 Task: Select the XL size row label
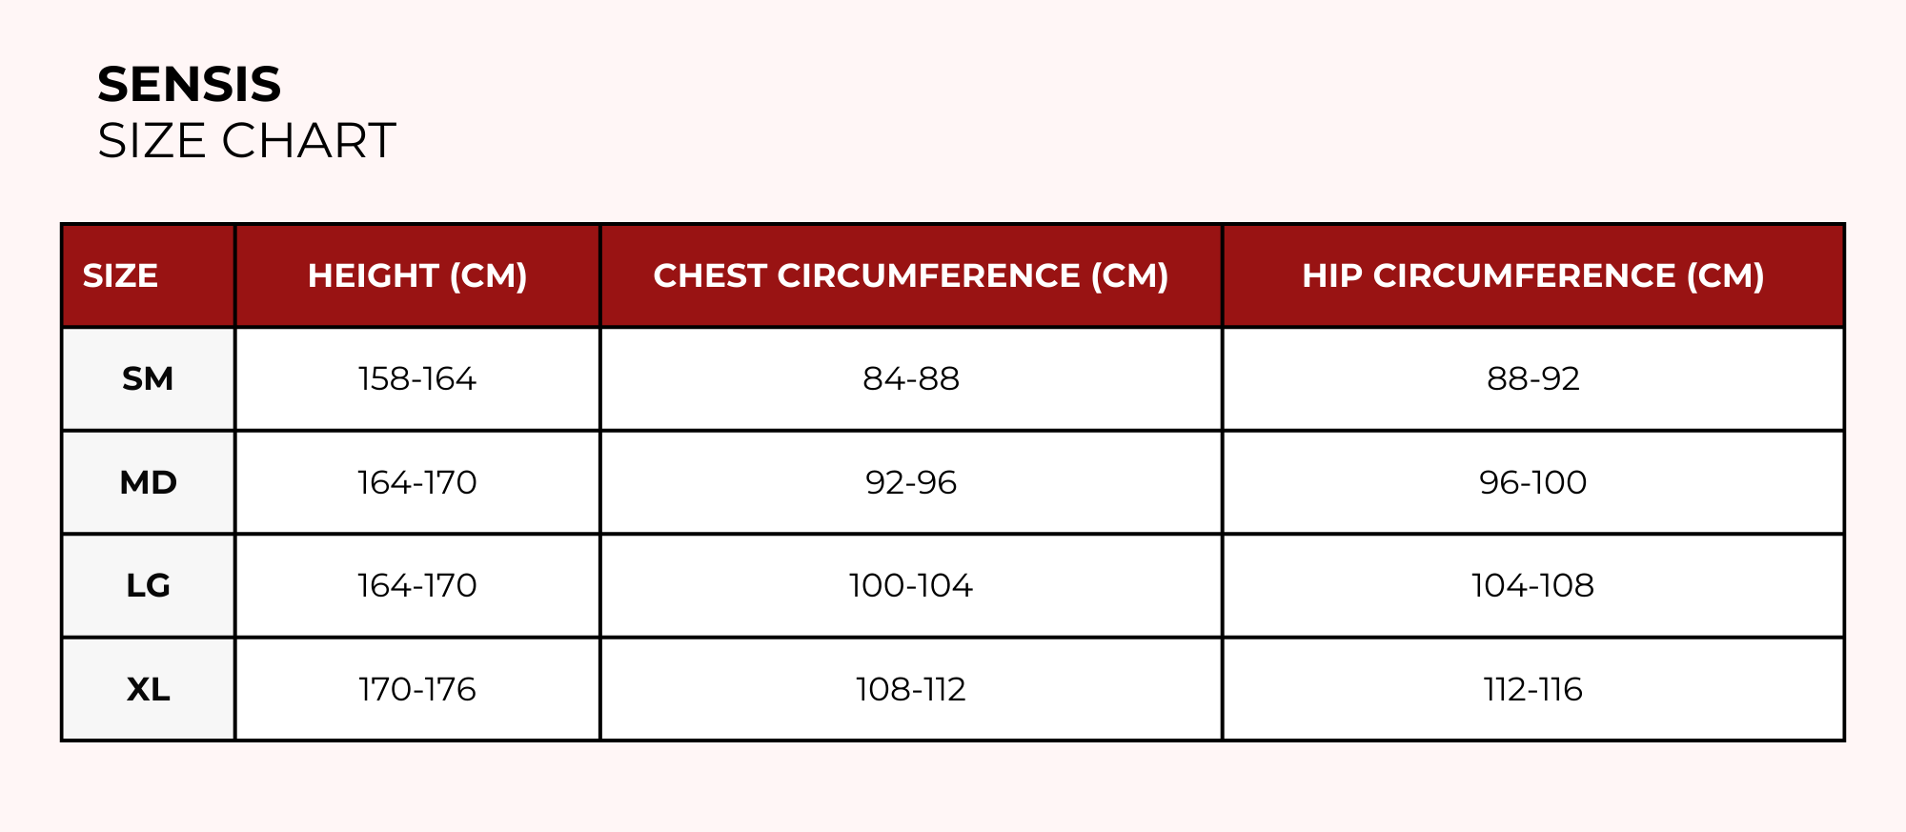148,689
